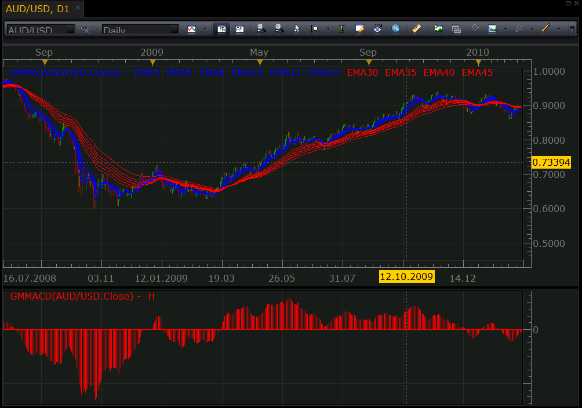Toggle the ask price display button
Screen dimensions: 582x408
tap(239, 29)
